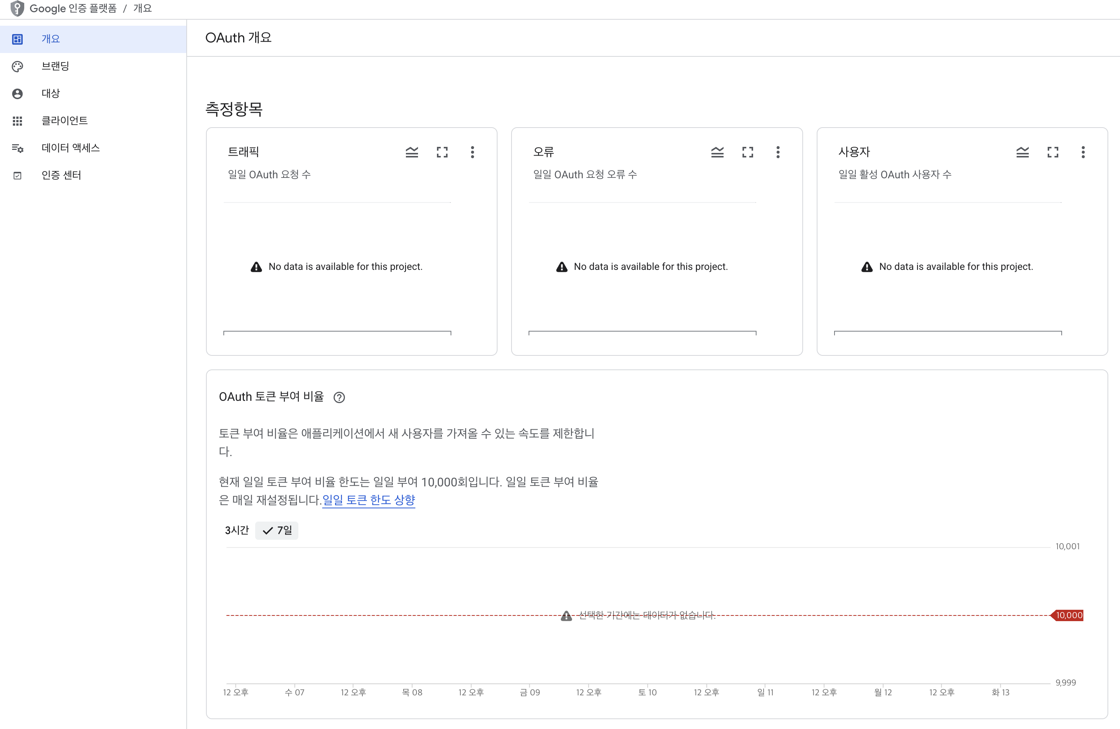Image resolution: width=1120 pixels, height=729 pixels.
Task: Click '일일 OAuth 요청 오류 수' subtitle
Action: [x=585, y=174]
